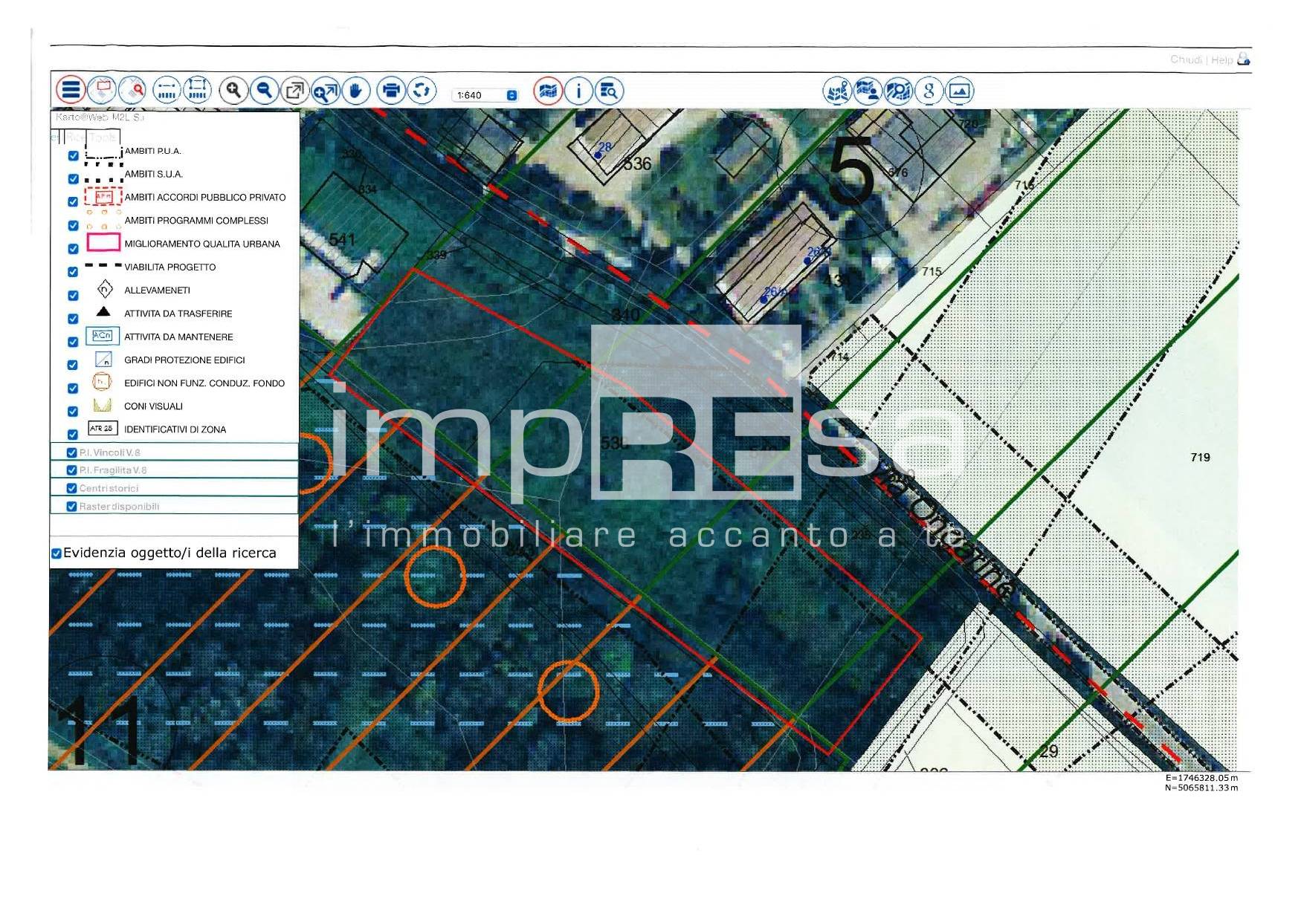Click the print map icon

391,91
